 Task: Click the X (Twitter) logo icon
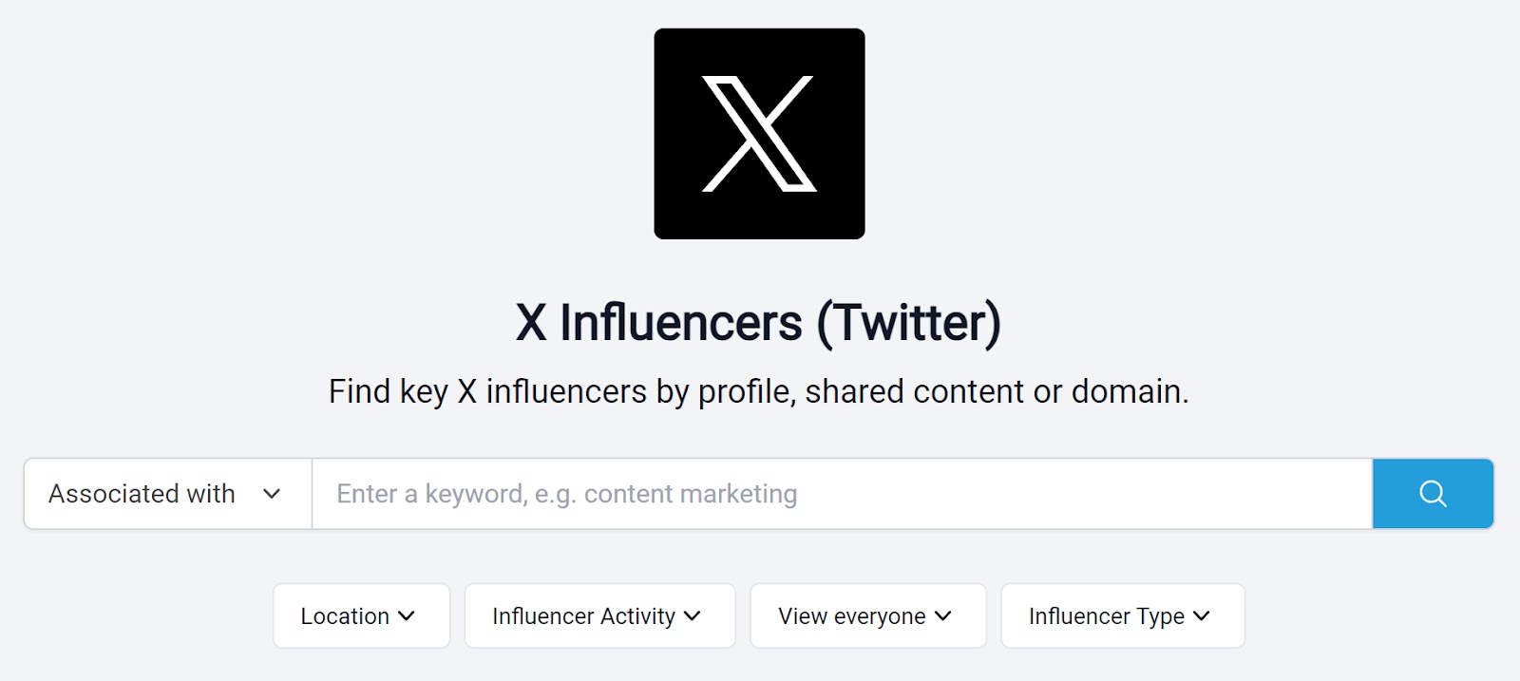click(x=759, y=132)
